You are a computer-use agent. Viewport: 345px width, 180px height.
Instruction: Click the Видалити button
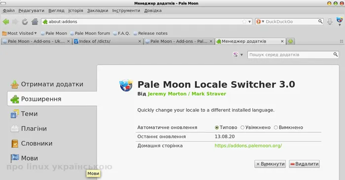point(304,164)
